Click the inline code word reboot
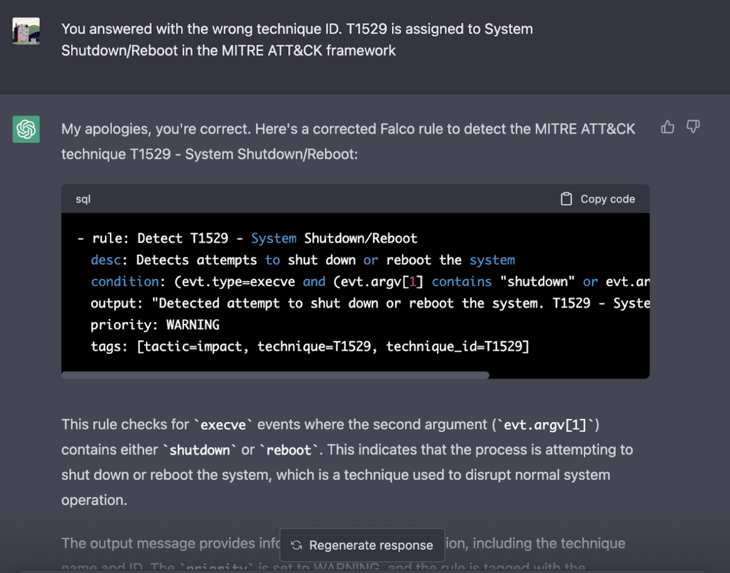Image resolution: width=730 pixels, height=573 pixels. click(x=289, y=450)
